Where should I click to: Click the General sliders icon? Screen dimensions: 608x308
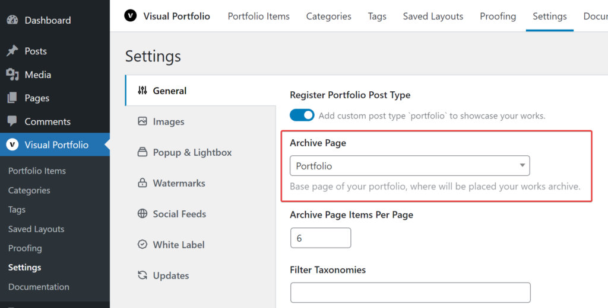point(142,91)
